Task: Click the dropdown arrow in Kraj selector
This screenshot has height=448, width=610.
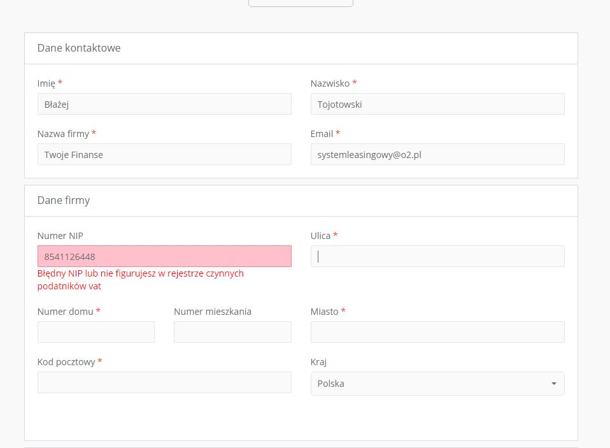Action: click(553, 384)
